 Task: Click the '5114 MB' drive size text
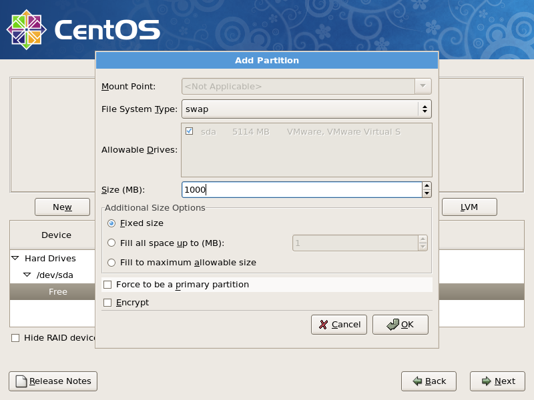251,132
